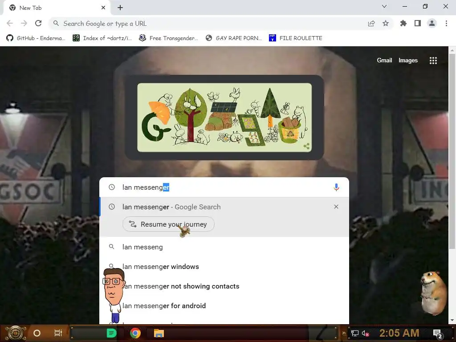Select lan messenger for android suggestion
This screenshot has width=456, height=342.
coord(224,305)
